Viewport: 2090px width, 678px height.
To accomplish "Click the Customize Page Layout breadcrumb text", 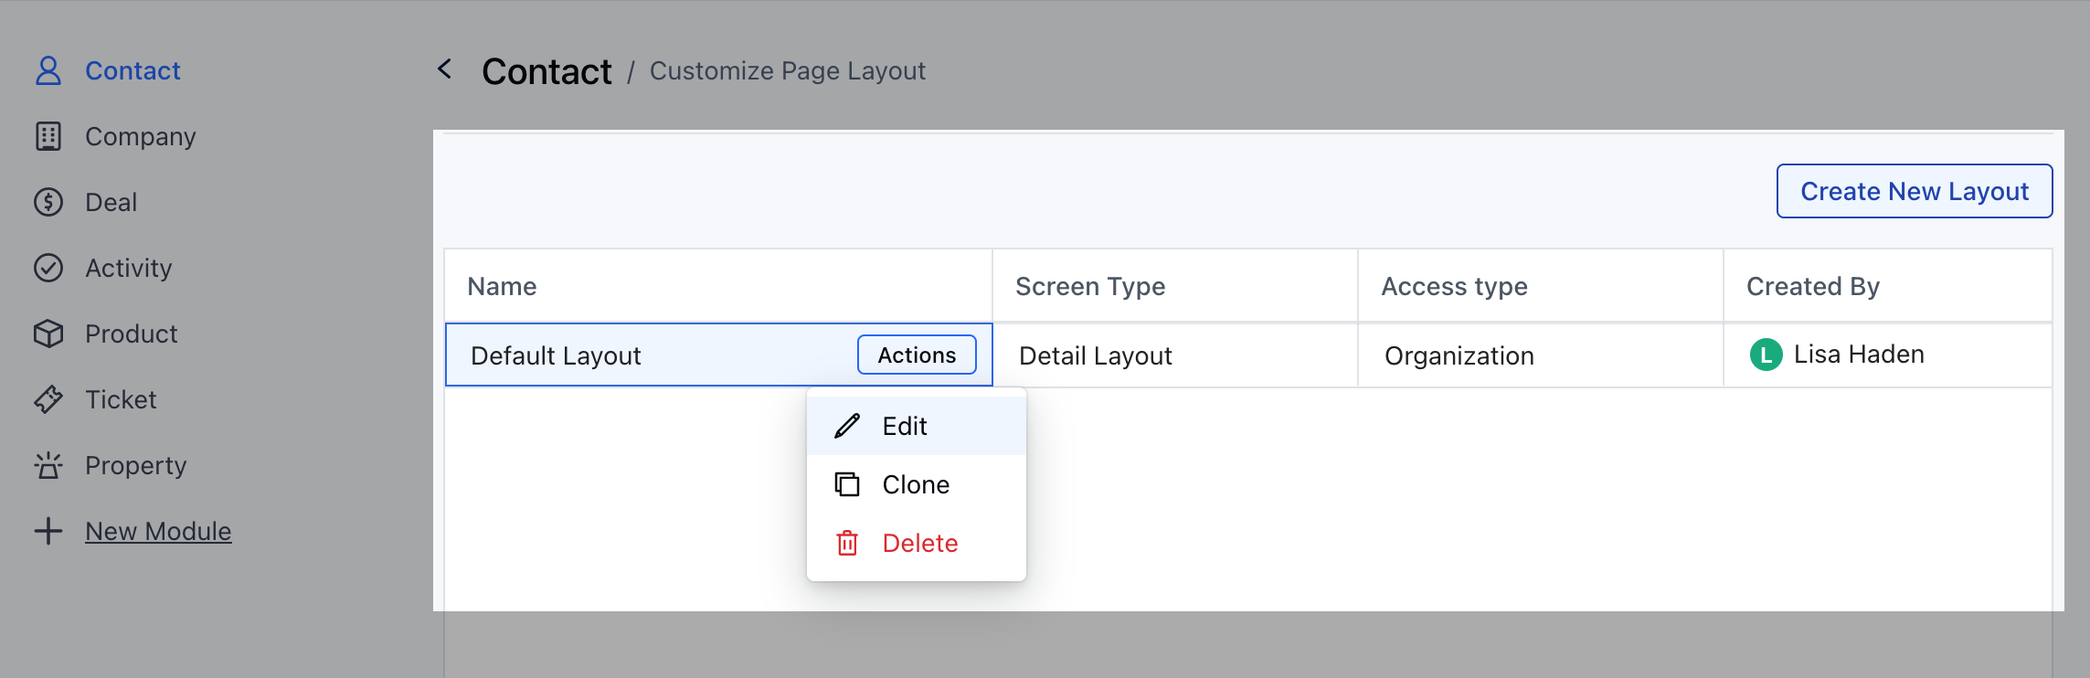I will (788, 70).
